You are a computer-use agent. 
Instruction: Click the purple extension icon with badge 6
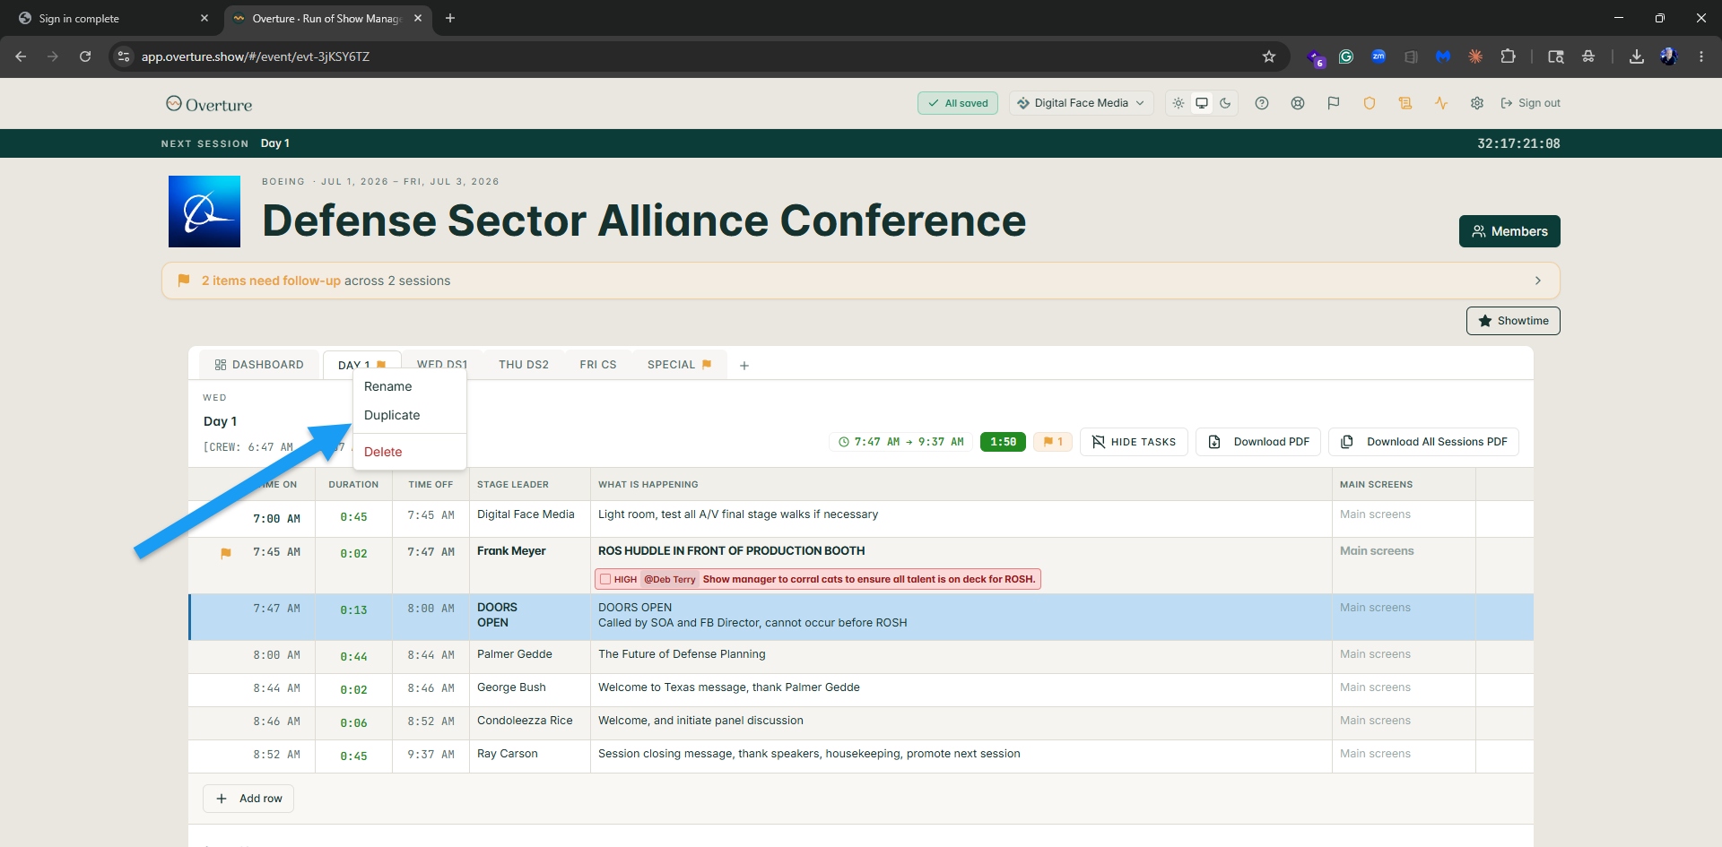coord(1315,57)
